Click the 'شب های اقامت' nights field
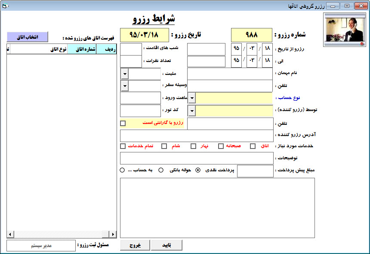Viewport: 370px width, 254px height. coord(131,49)
